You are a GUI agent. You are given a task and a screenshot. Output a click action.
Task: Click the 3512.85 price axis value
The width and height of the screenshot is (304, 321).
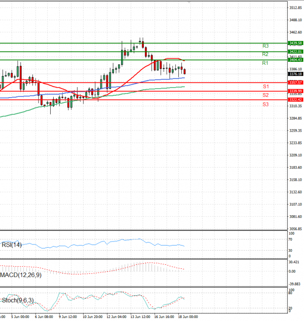pyautogui.click(x=295, y=8)
